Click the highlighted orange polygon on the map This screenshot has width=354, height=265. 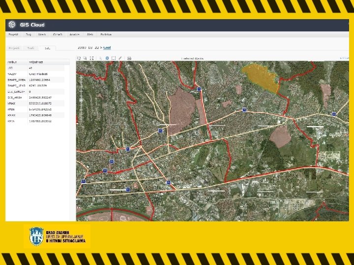[x=260, y=77]
